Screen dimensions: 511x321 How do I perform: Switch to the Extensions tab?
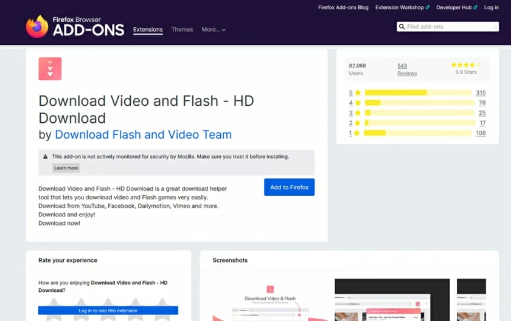[148, 30]
